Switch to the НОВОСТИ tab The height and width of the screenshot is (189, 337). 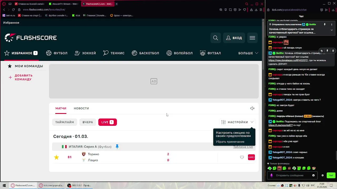pos(81,108)
